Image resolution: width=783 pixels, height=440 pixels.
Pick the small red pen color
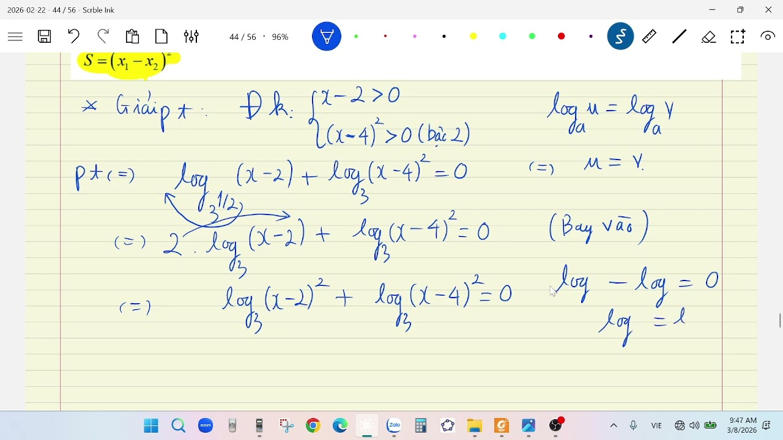[x=385, y=37]
